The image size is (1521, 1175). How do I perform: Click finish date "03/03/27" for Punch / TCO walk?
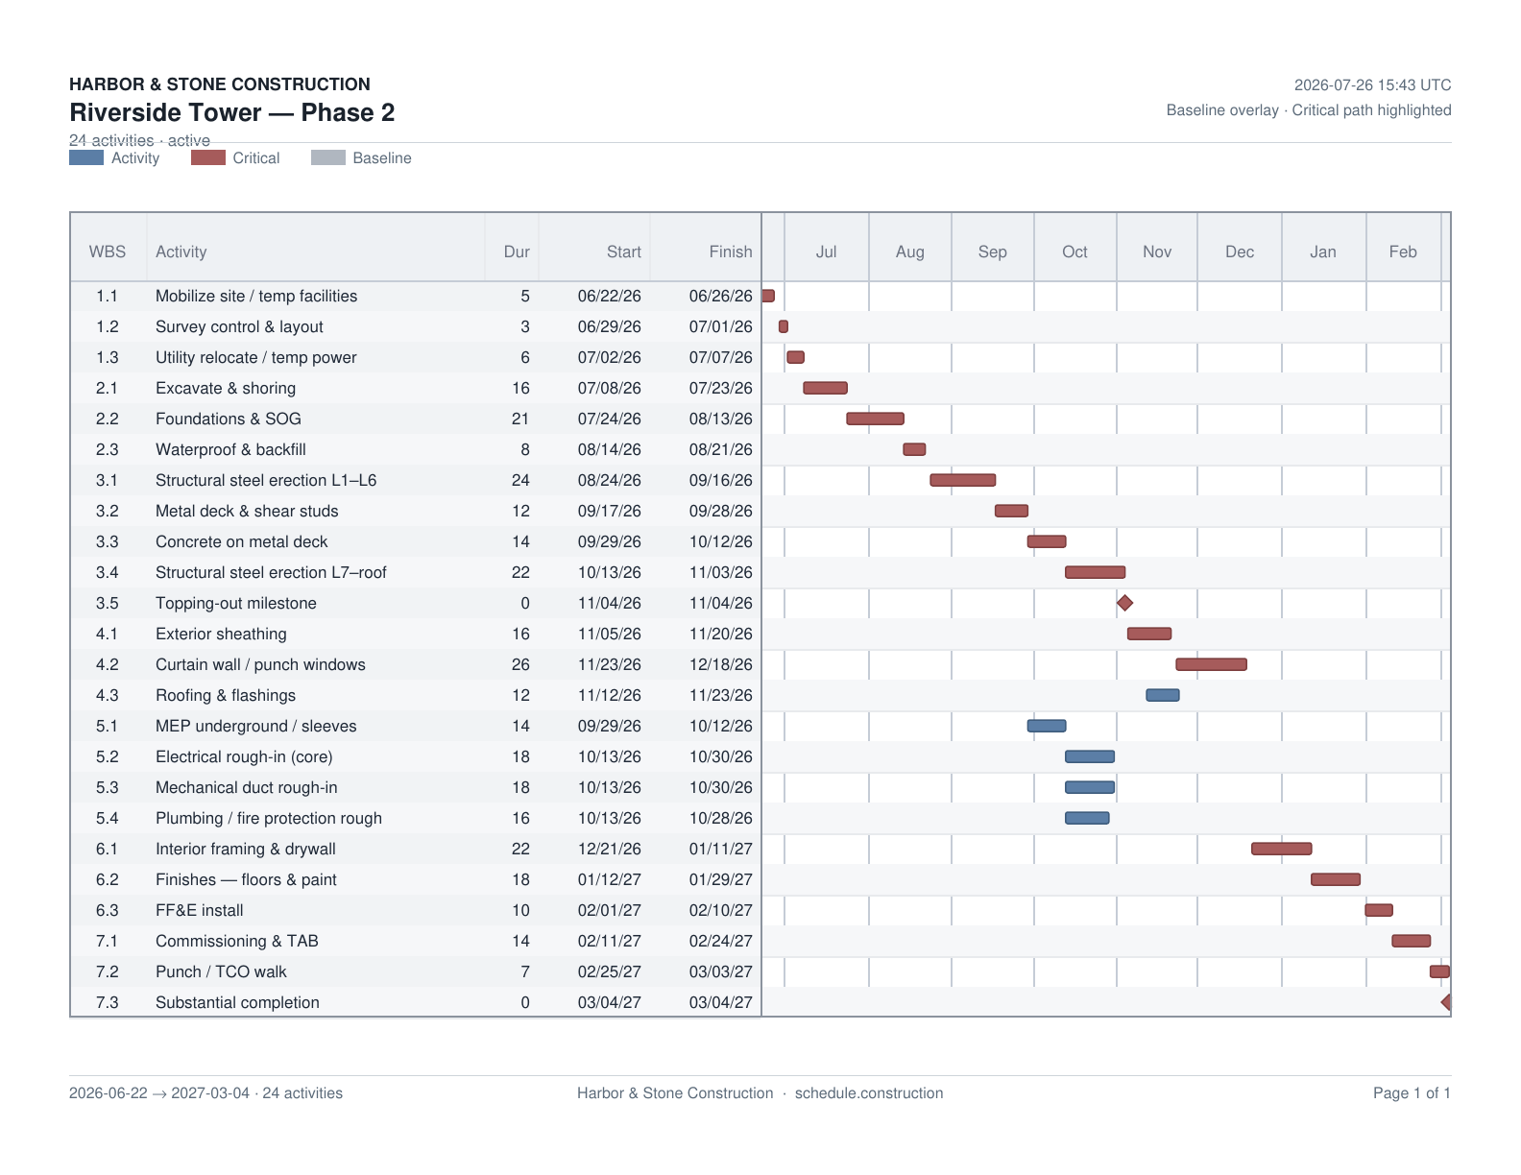pyautogui.click(x=721, y=971)
